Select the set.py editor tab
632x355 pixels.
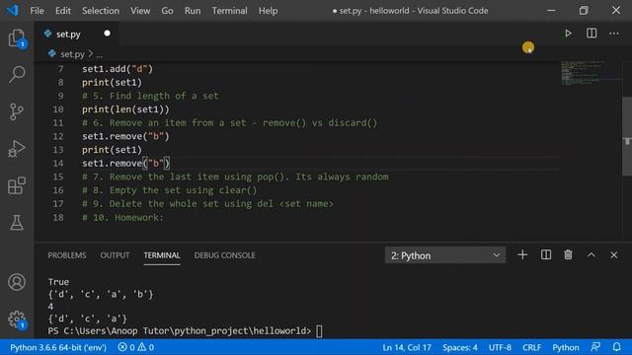point(77,34)
